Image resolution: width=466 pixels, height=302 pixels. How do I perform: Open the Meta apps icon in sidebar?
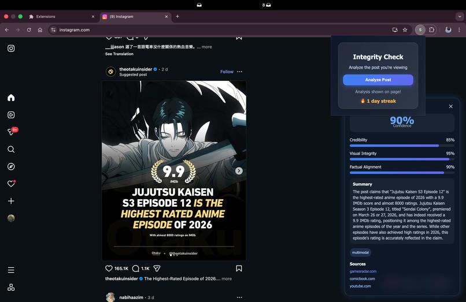(11, 287)
